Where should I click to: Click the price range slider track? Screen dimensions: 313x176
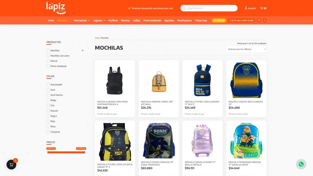click(66, 152)
